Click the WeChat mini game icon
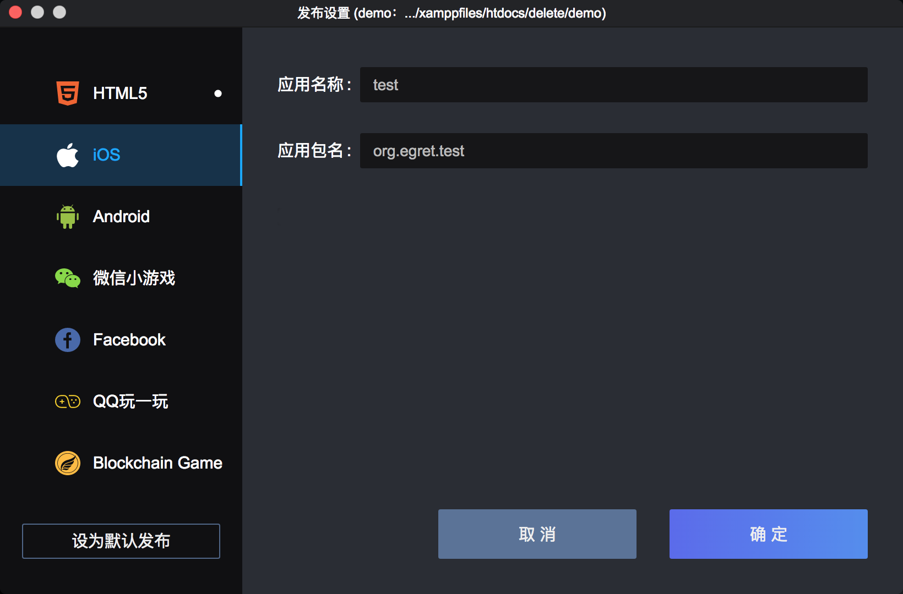 click(x=68, y=278)
